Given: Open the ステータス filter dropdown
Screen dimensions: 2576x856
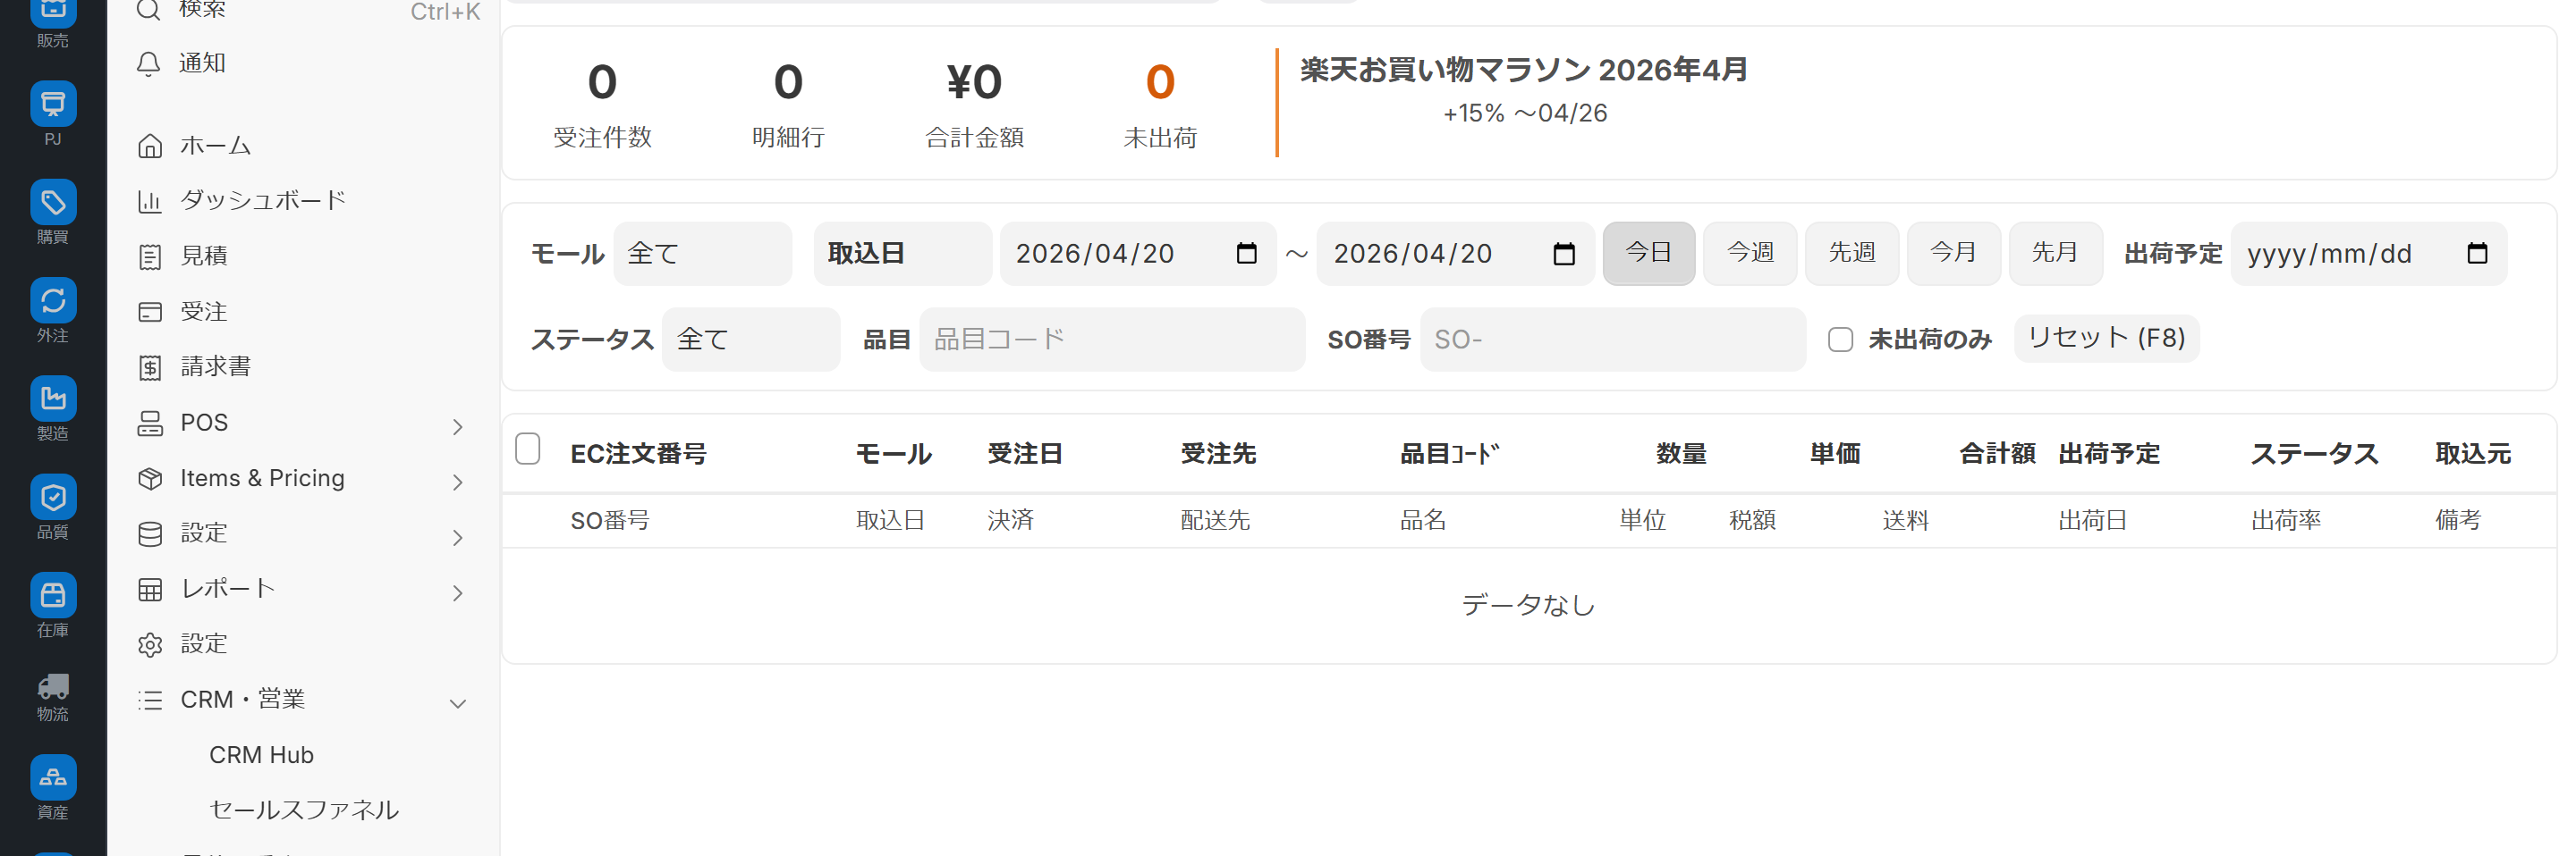Looking at the screenshot, I should click(750, 340).
